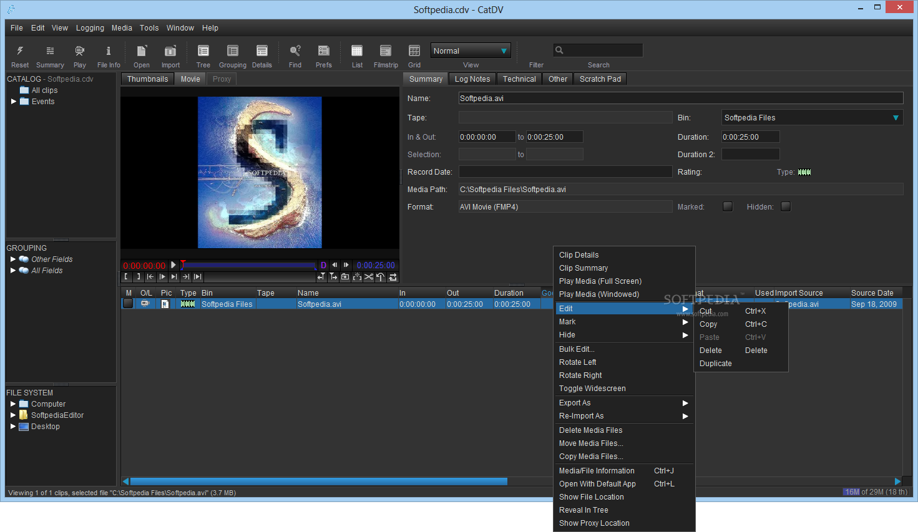Click the Open catalog icon
Image resolution: width=918 pixels, height=532 pixels.
pyautogui.click(x=142, y=51)
